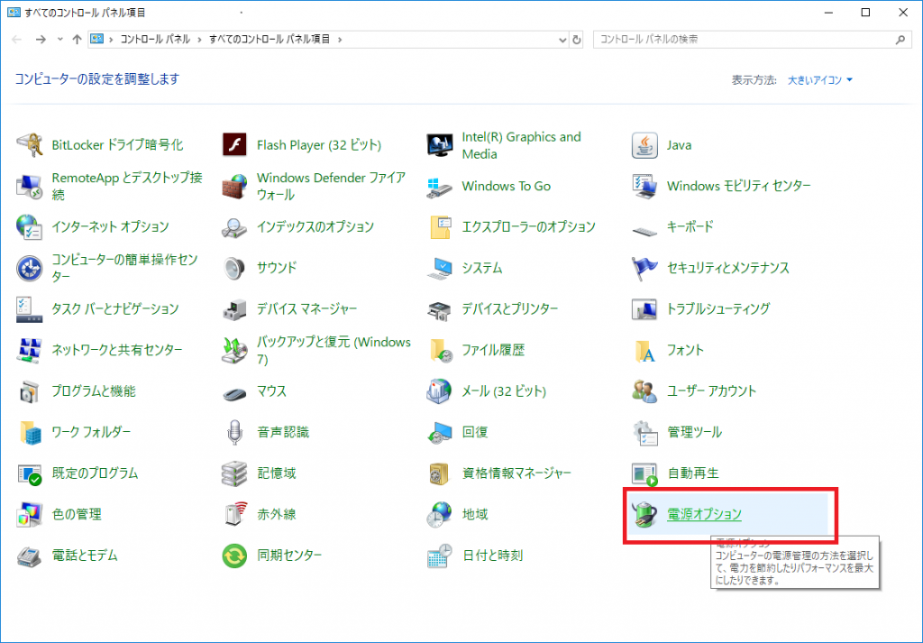Image resolution: width=923 pixels, height=643 pixels.
Task: Click the Java coffee cup icon
Action: click(x=644, y=145)
